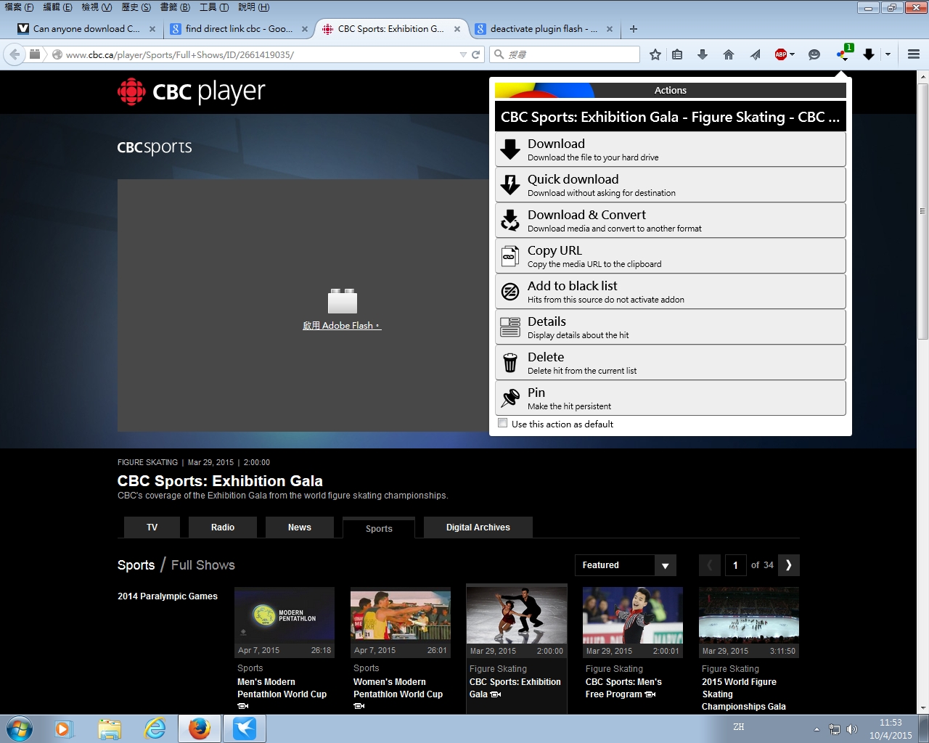The image size is (929, 743).
Task: Go back using the browser back arrow
Action: 15,54
